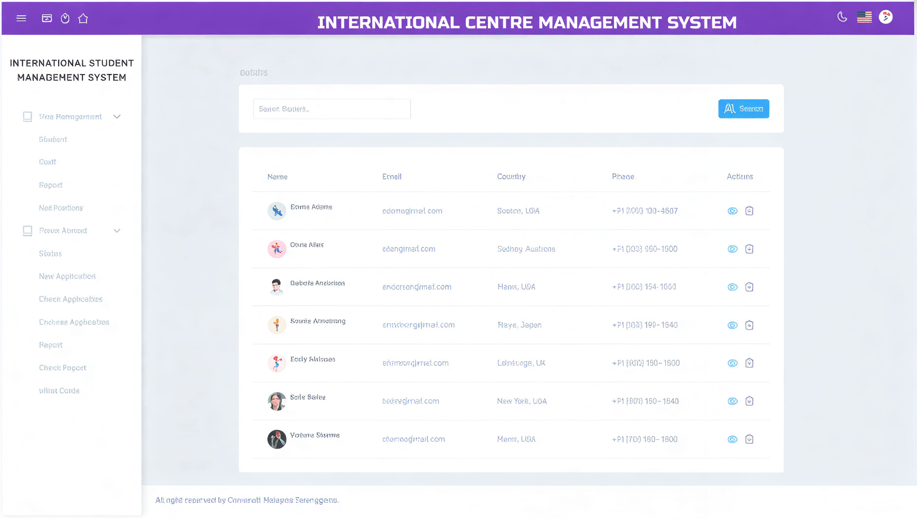Click the star icon in the purple header
917x519 pixels.
point(83,18)
